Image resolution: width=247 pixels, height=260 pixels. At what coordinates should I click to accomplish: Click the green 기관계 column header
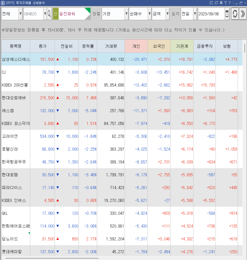182,46
